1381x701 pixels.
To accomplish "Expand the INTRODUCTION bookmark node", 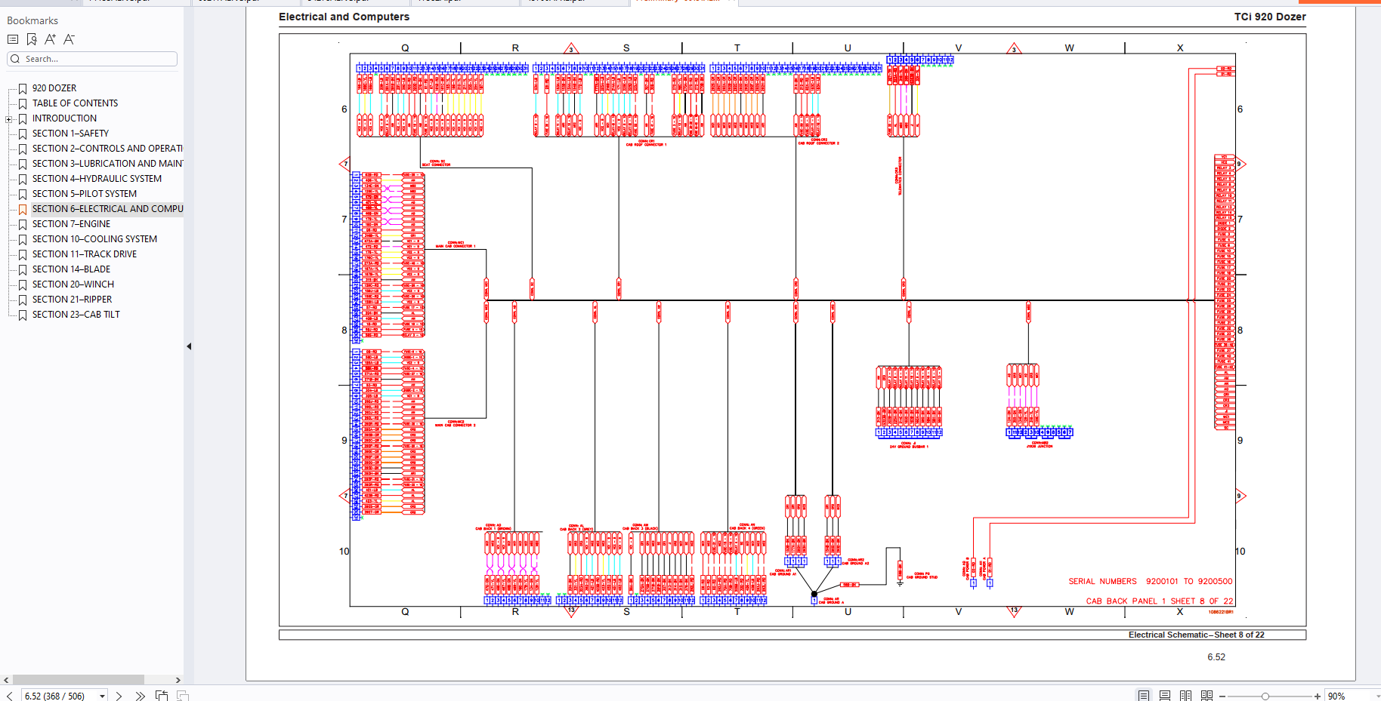I will coord(9,119).
